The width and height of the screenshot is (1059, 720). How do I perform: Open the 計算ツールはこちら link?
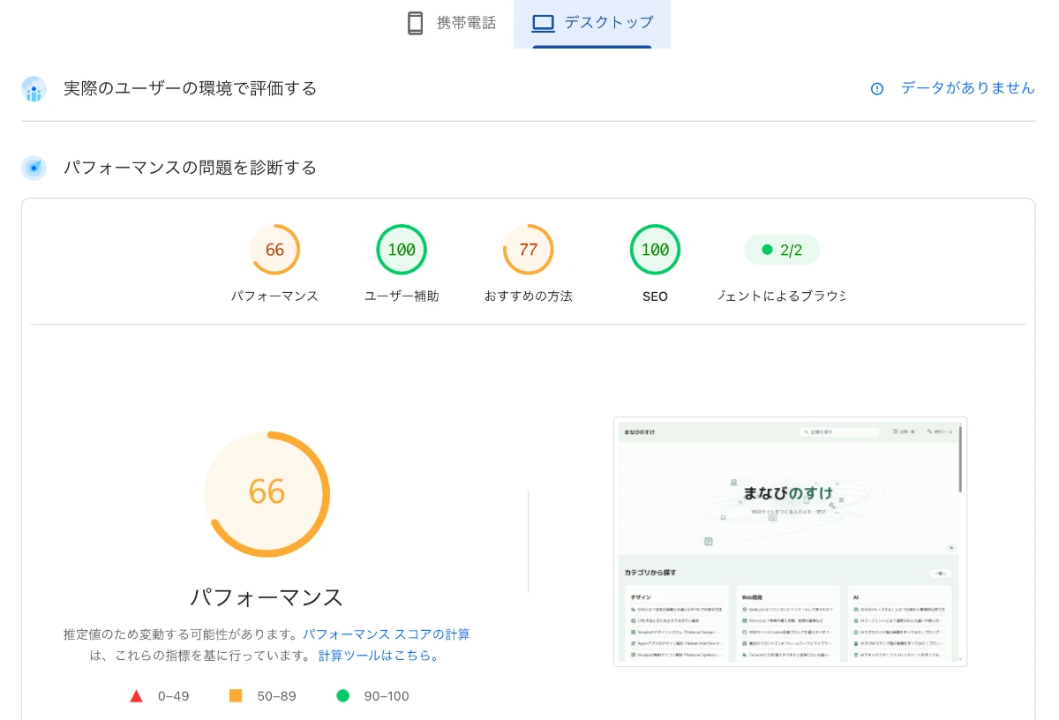tap(378, 656)
